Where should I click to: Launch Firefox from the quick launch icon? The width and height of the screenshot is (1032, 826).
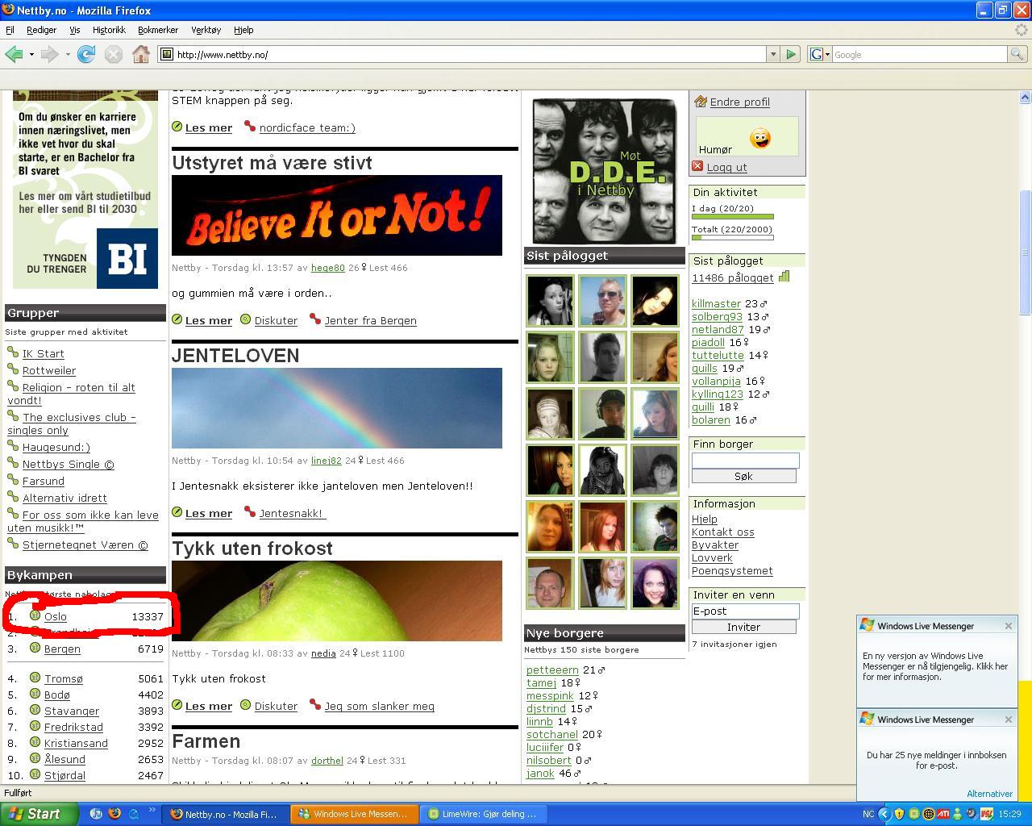tap(114, 814)
